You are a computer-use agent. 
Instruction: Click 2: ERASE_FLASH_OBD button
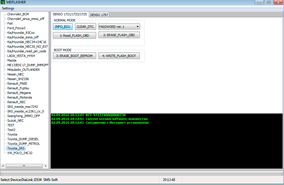[x=119, y=35]
